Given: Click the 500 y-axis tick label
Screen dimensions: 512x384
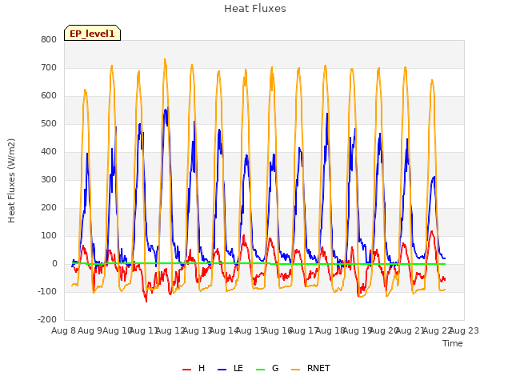Looking at the screenshot, I should pyautogui.click(x=49, y=124).
